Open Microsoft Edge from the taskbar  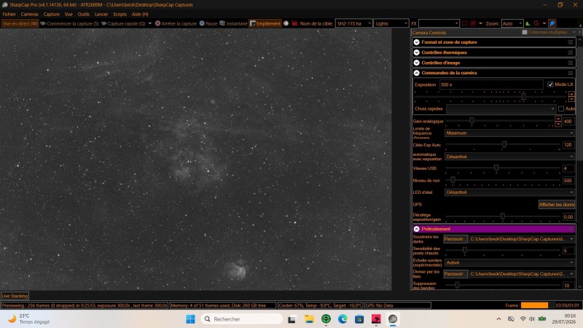click(x=343, y=319)
